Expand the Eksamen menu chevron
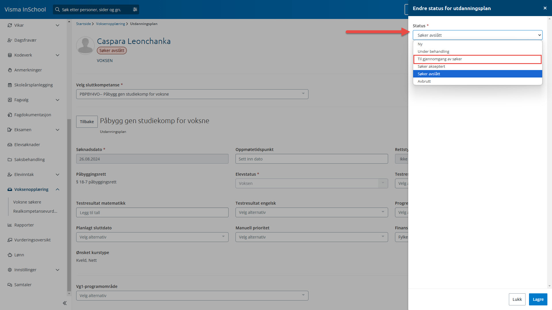This screenshot has height=310, width=552. 57,130
